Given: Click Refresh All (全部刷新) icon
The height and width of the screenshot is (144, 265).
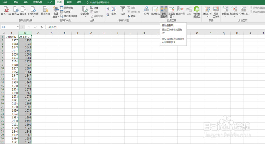Looking at the screenshot, I should 85,10.
